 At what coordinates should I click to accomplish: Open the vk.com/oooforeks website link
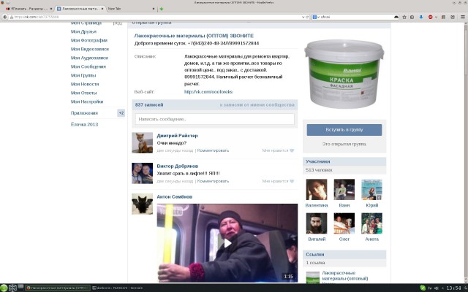click(208, 92)
